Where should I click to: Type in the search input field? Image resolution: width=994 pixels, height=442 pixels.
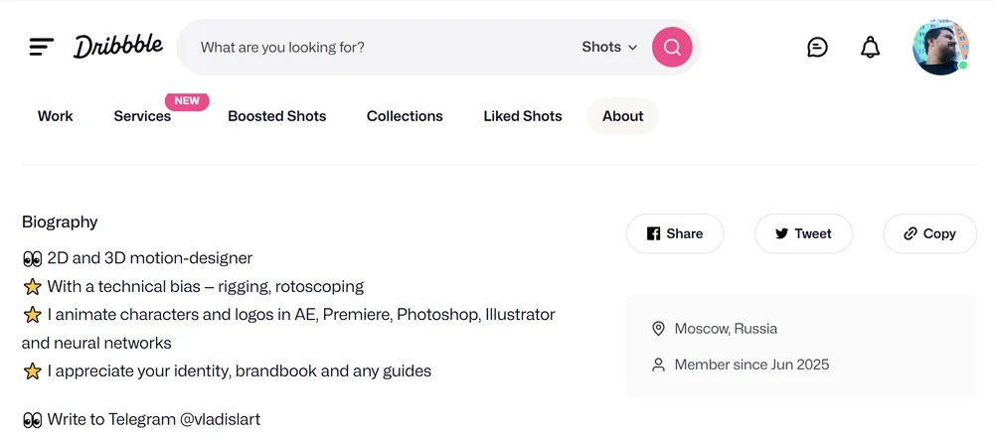(x=378, y=47)
